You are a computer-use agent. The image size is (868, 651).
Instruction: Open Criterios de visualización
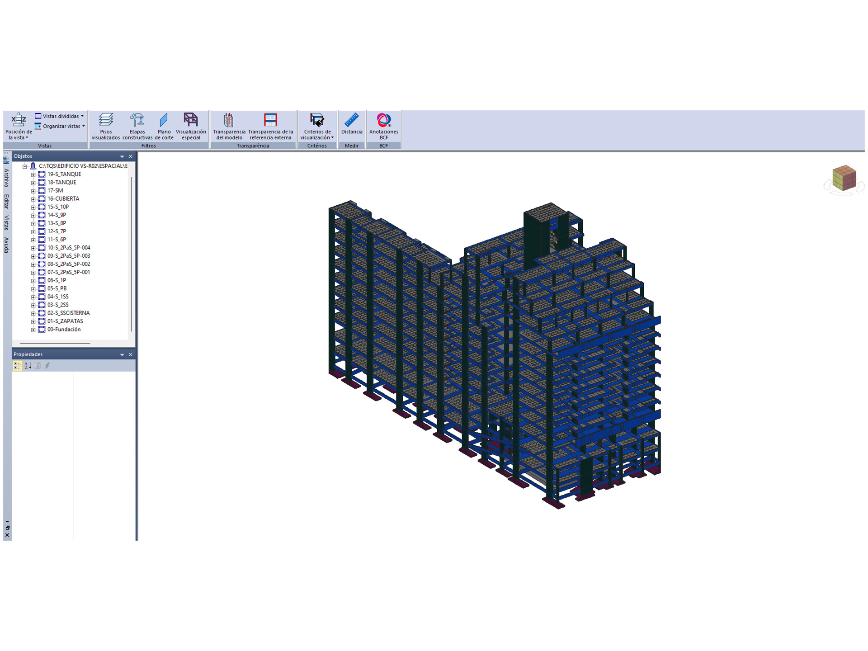317,126
